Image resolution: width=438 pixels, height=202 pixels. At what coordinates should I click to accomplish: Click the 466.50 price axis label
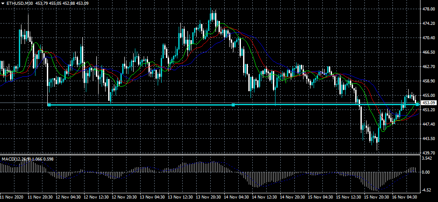coord(429,52)
